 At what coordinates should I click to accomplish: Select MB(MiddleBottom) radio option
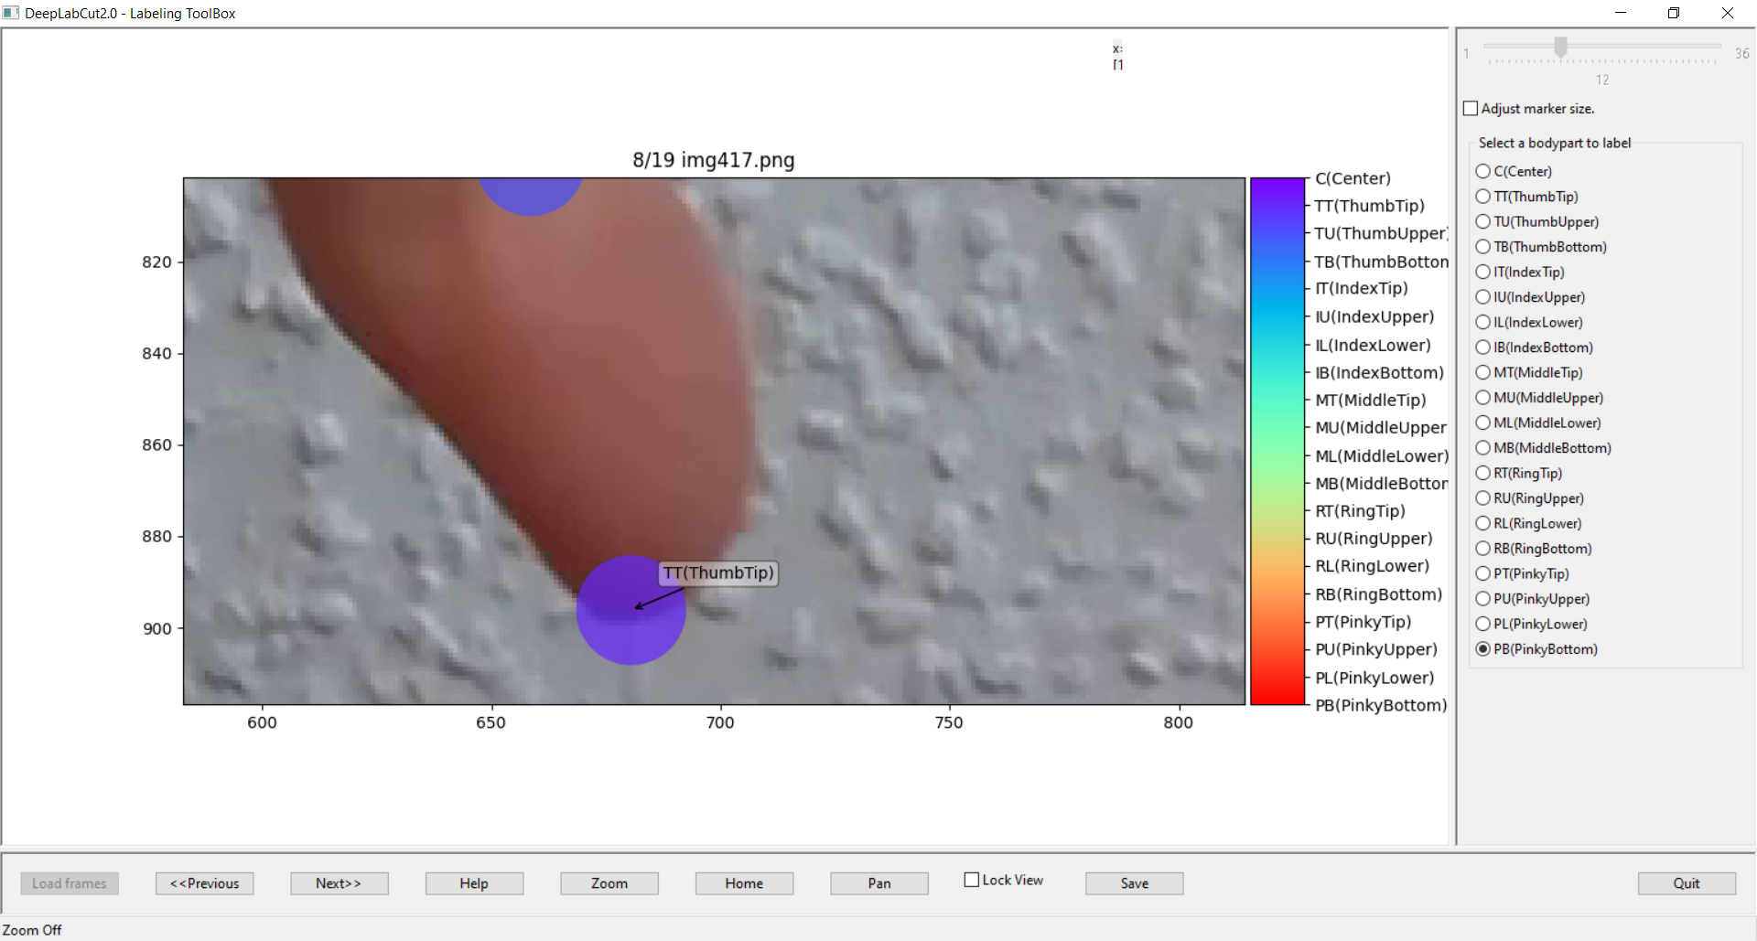pyautogui.click(x=1483, y=448)
